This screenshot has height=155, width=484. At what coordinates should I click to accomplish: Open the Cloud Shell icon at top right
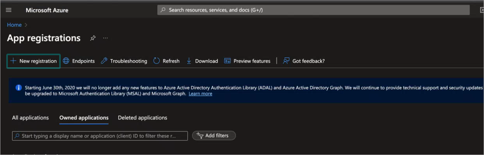point(482,10)
